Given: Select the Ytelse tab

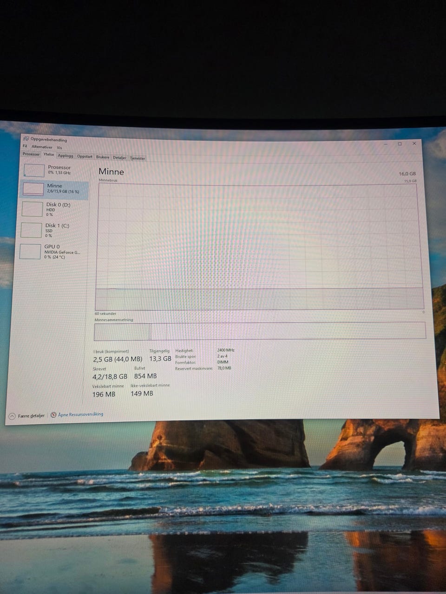Looking at the screenshot, I should (x=49, y=155).
